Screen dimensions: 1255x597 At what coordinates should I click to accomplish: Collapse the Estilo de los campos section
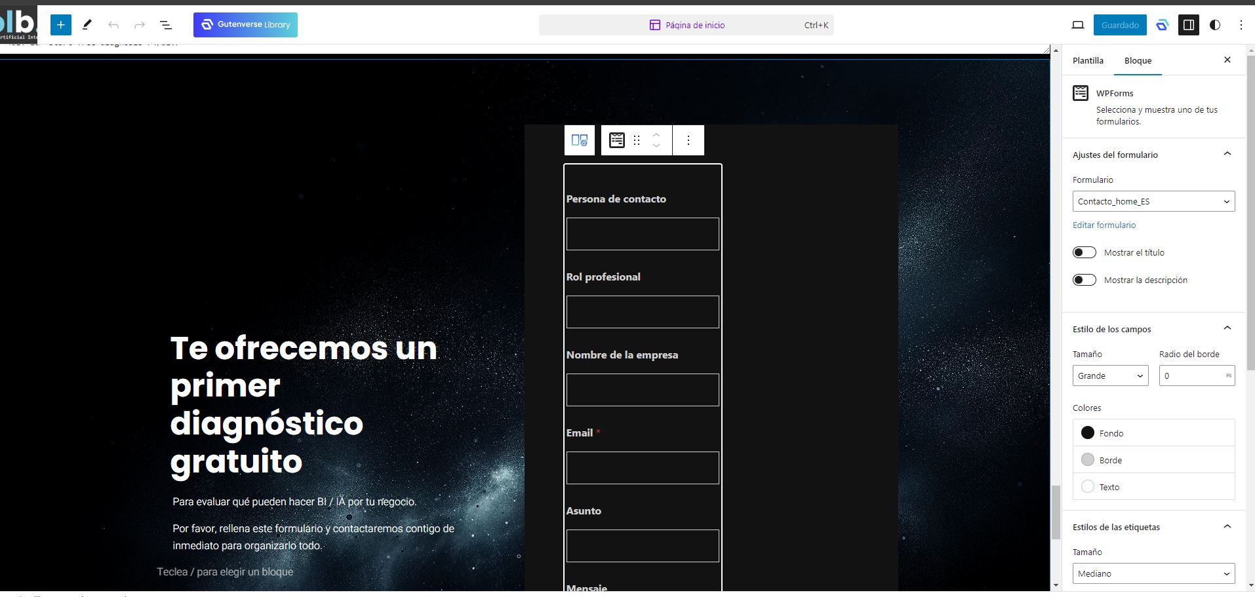tap(1227, 328)
